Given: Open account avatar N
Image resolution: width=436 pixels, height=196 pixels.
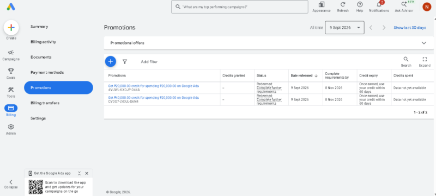Looking at the screenshot, I should tap(427, 7).
